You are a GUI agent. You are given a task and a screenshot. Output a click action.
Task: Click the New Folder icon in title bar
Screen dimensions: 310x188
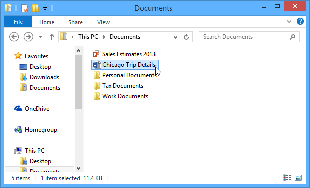point(35,8)
